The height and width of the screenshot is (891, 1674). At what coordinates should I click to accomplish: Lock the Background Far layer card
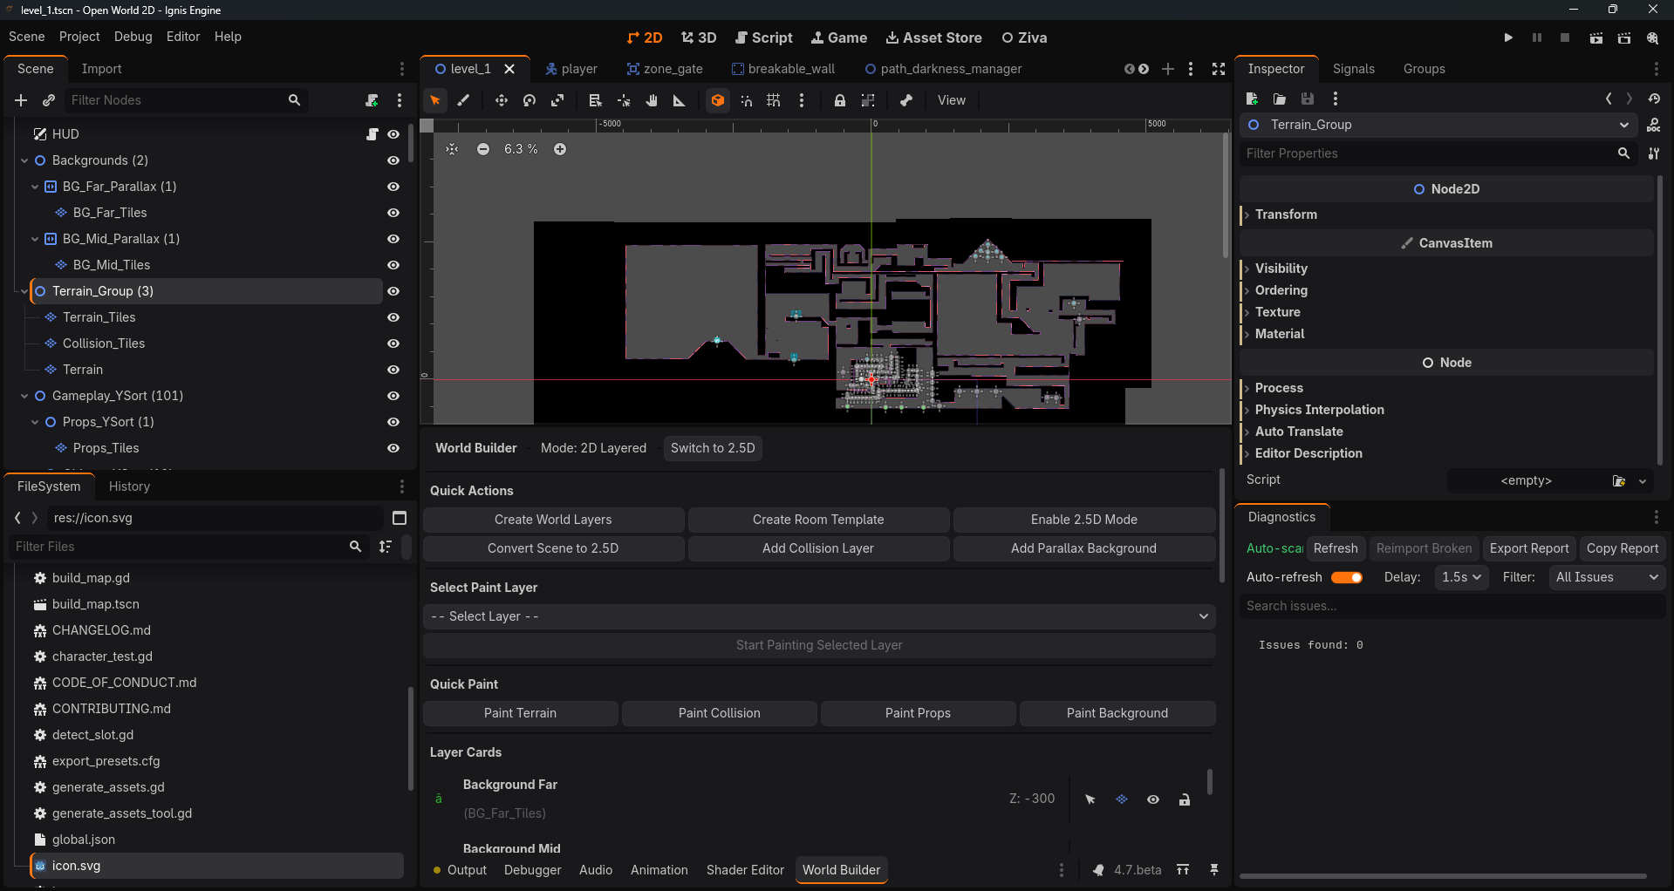[1185, 799]
